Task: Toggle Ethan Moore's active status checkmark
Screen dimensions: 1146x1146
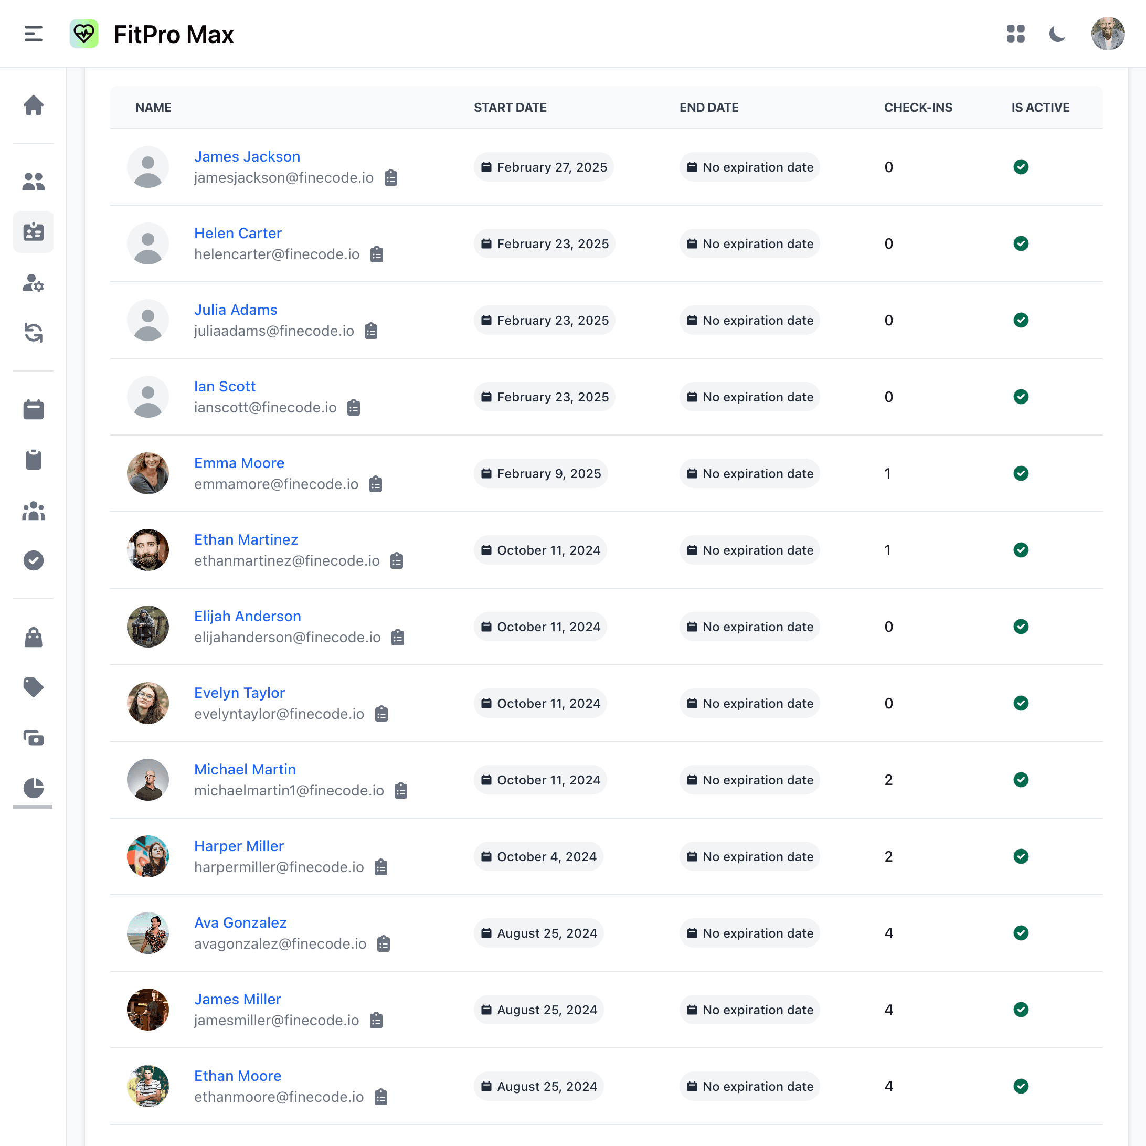Action: tap(1022, 1086)
